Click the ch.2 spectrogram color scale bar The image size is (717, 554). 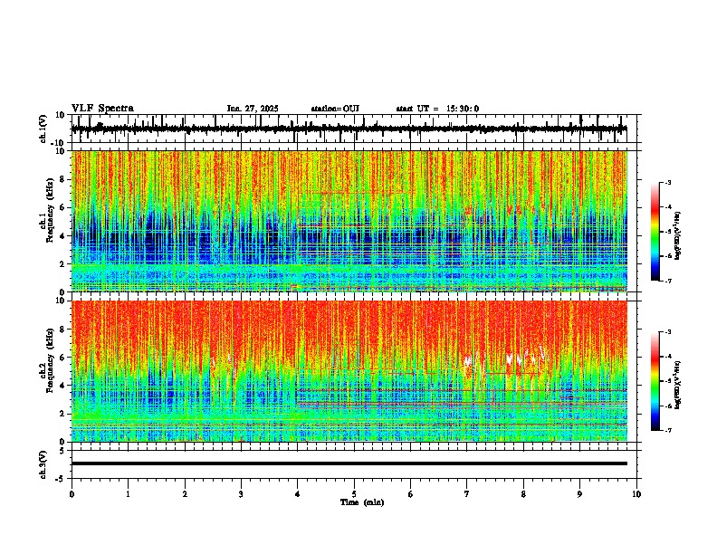tap(655, 381)
